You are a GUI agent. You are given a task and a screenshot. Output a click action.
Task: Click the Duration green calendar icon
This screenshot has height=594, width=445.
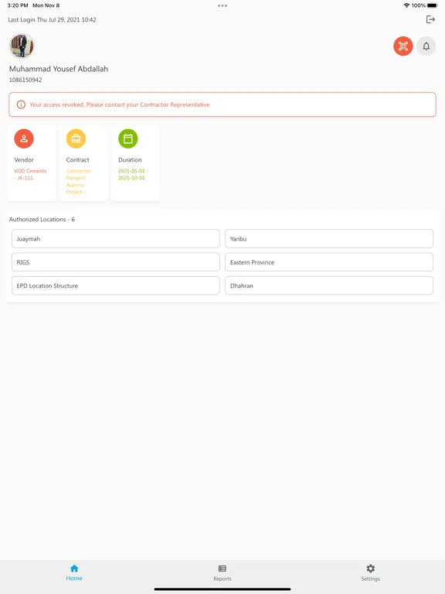pyautogui.click(x=128, y=138)
